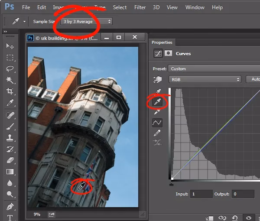Viewport: 260px width, 221px height.
Task: Pick the Magic Wand tool
Action: pos(10,80)
